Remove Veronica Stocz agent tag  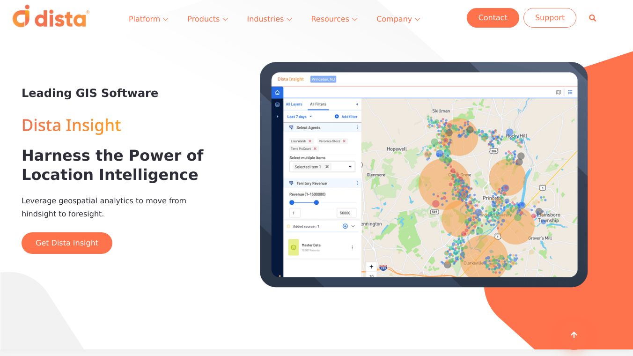tap(344, 141)
